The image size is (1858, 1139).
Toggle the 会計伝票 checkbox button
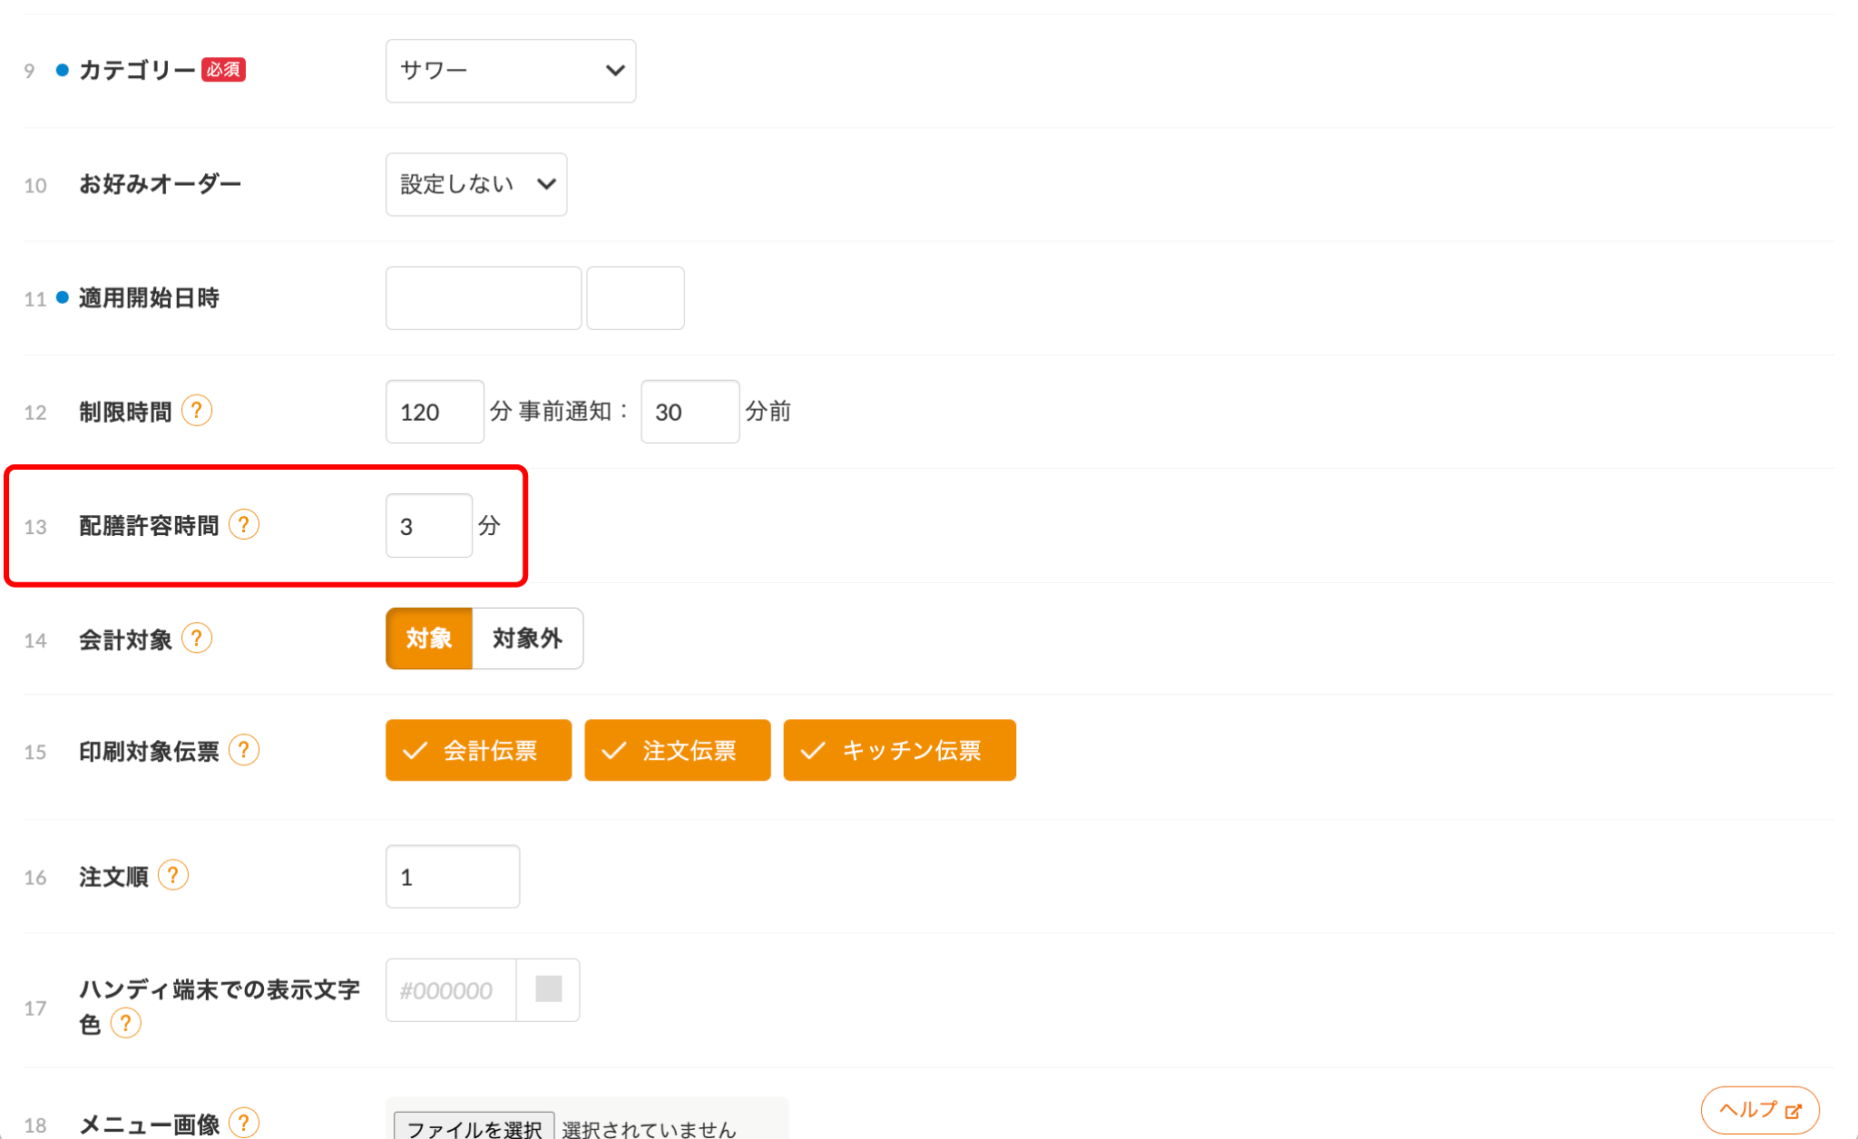pyautogui.click(x=478, y=750)
